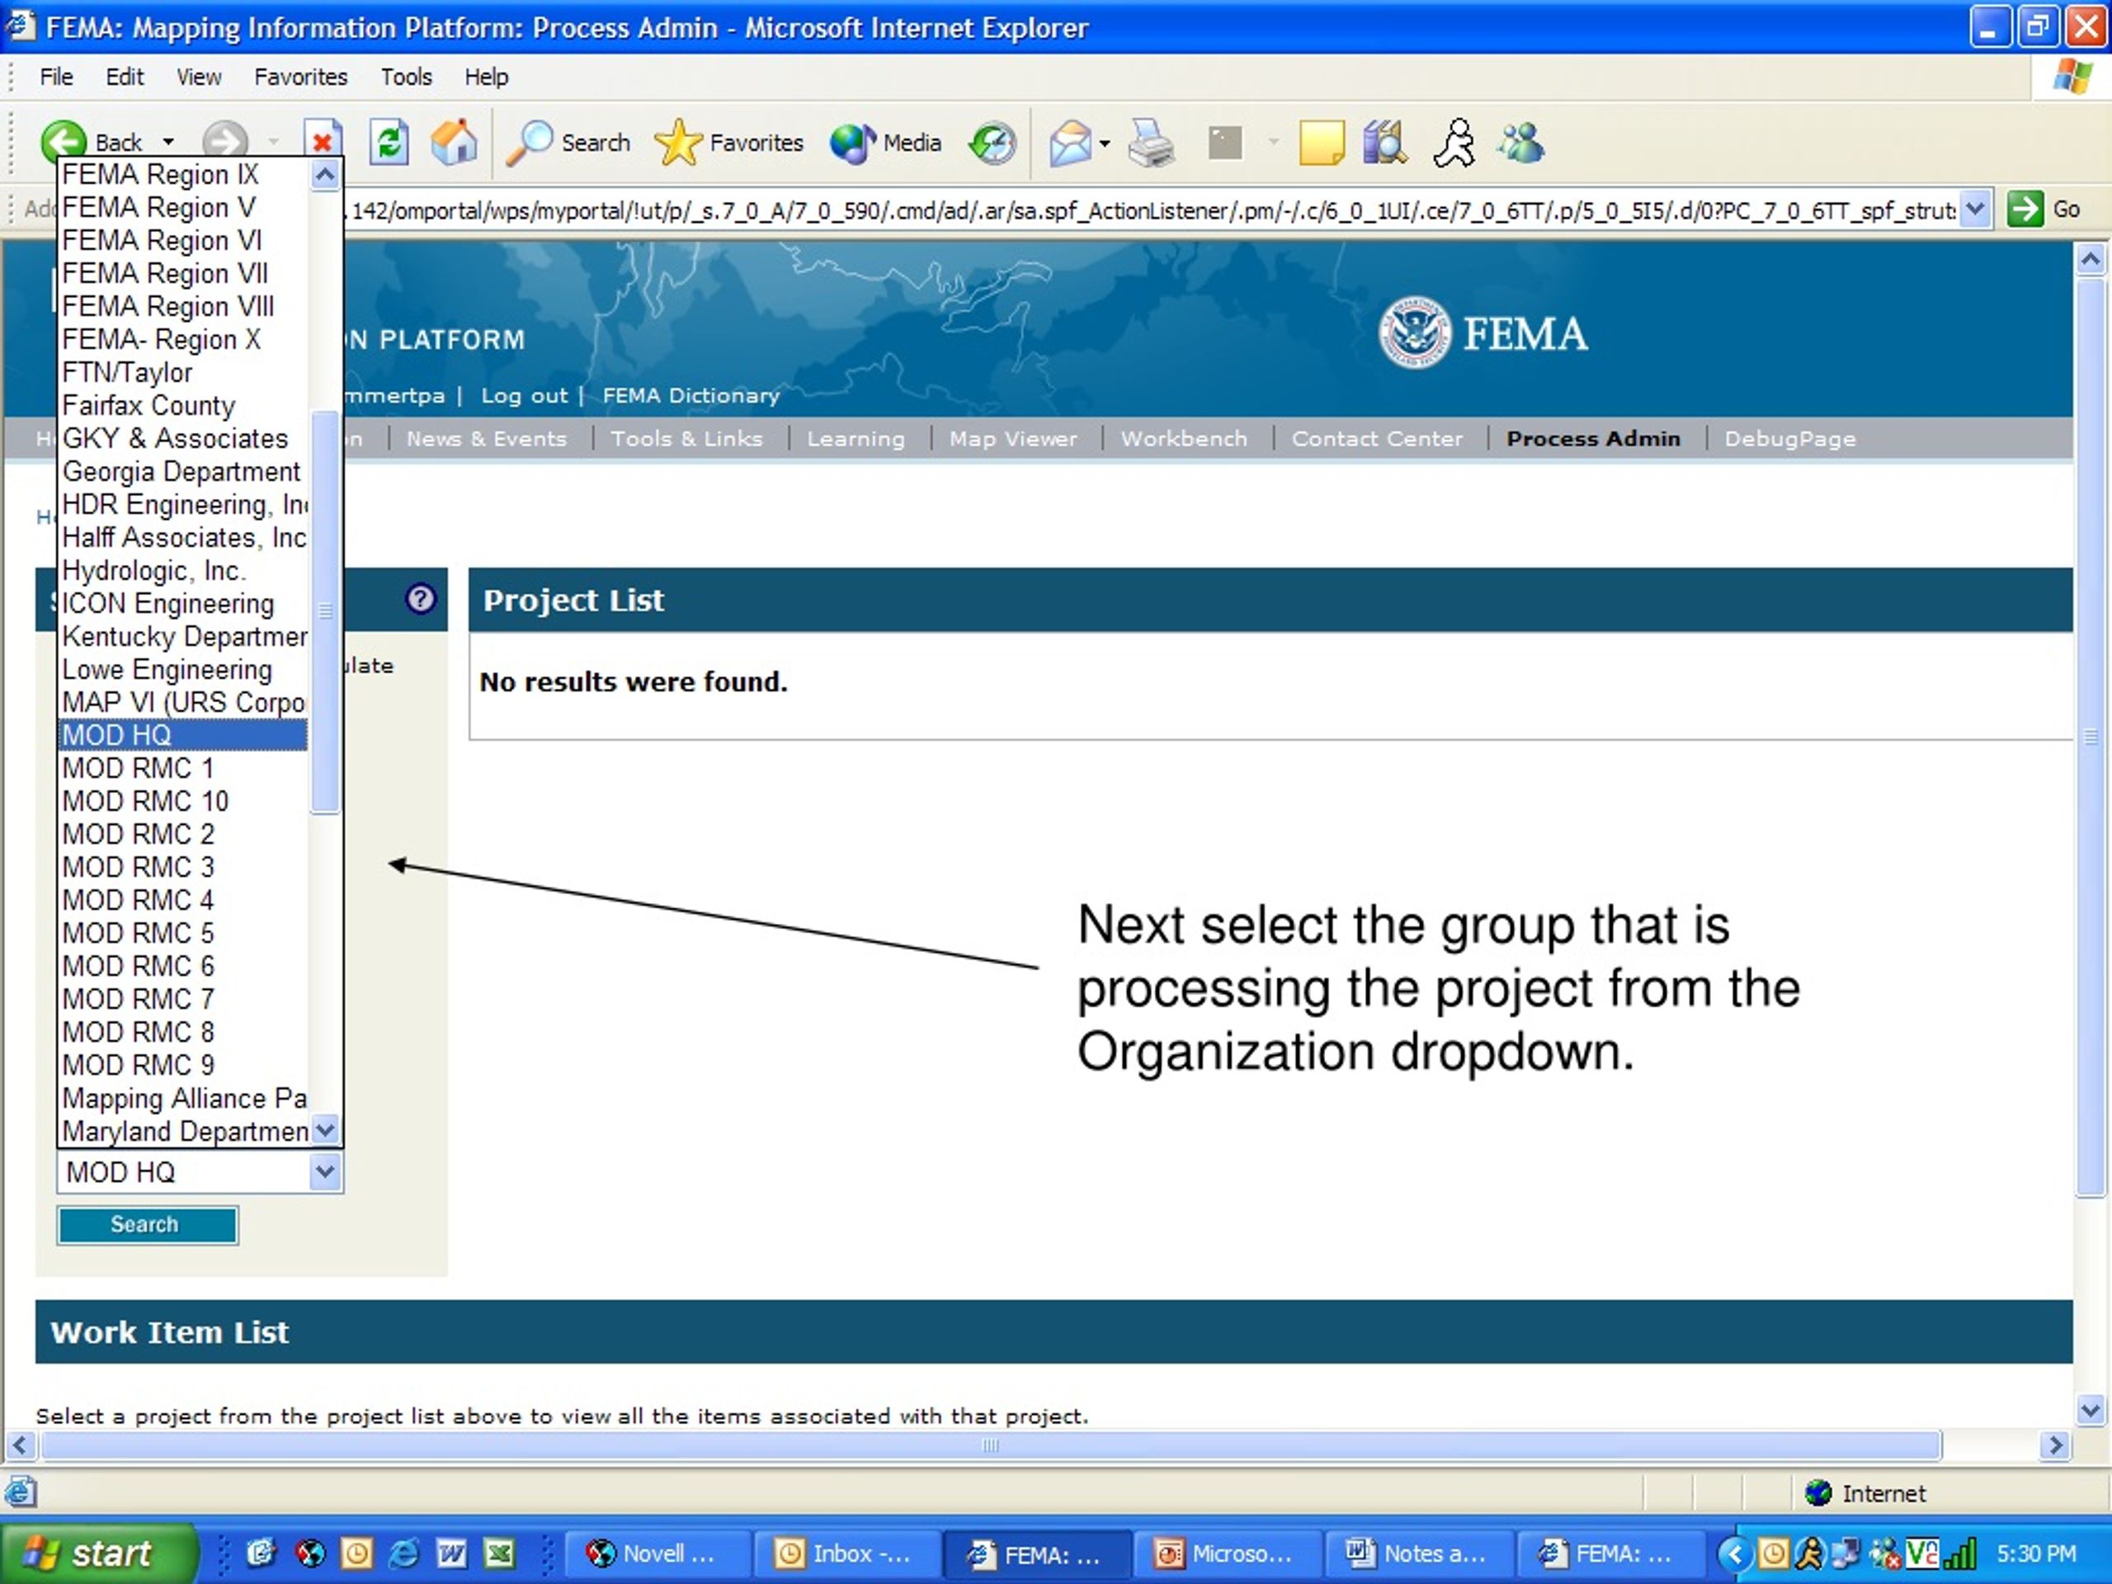Click page vertical scrollbar down arrow

2090,1409
